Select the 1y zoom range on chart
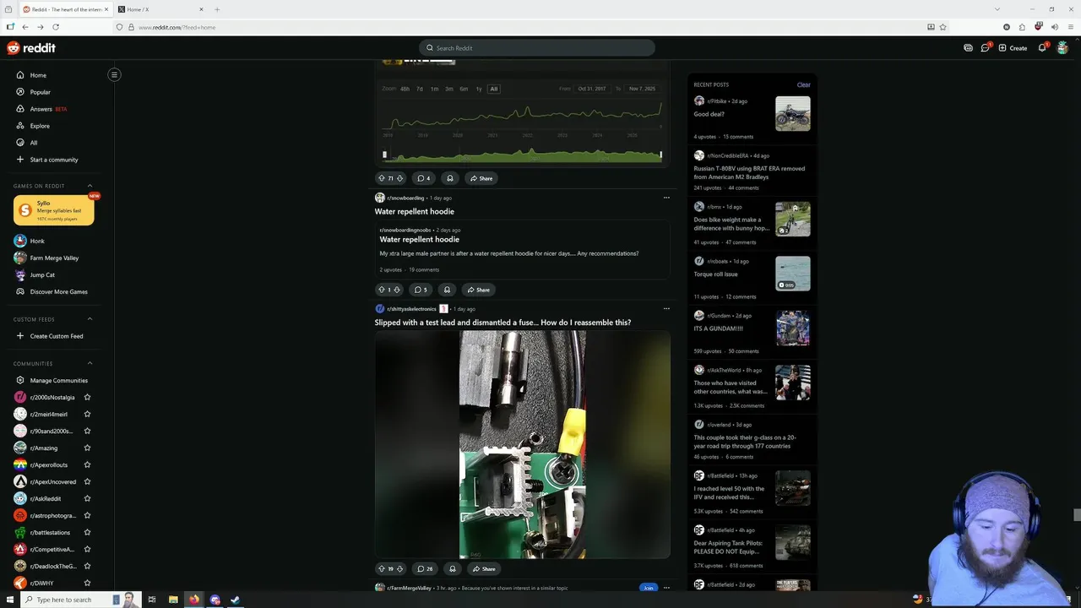This screenshot has width=1081, height=608. pos(479,89)
